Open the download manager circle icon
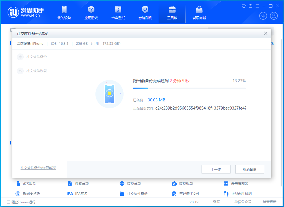 pyautogui.click(x=263, y=16)
